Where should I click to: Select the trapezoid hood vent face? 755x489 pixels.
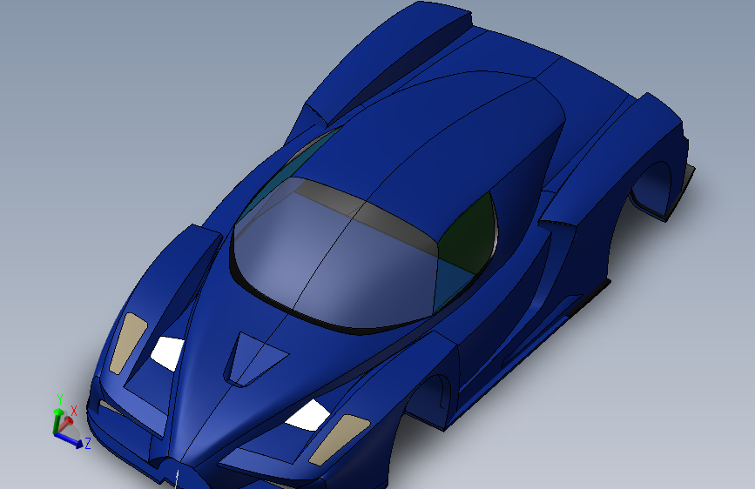[x=254, y=358]
